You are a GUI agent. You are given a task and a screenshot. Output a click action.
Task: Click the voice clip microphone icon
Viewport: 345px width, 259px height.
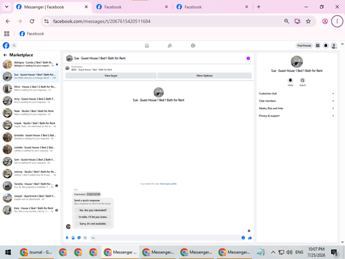pyautogui.click(x=67, y=238)
